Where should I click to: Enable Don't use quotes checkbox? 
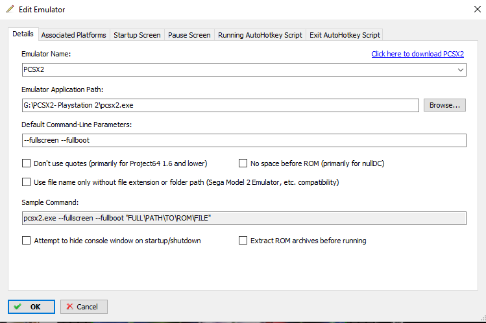[27, 163]
